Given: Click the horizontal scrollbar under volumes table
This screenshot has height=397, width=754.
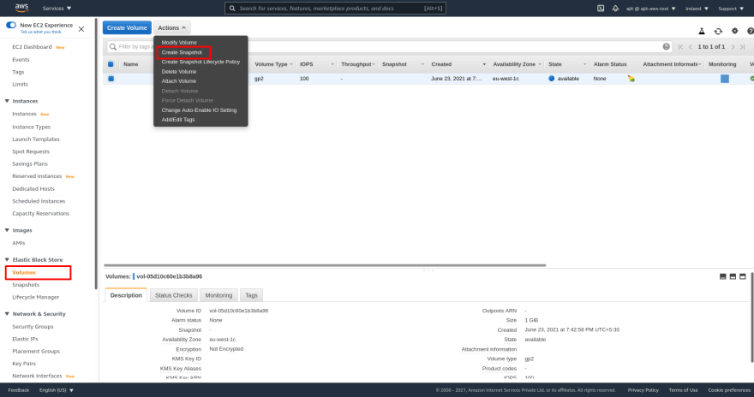Looking at the screenshot, I should [x=325, y=265].
